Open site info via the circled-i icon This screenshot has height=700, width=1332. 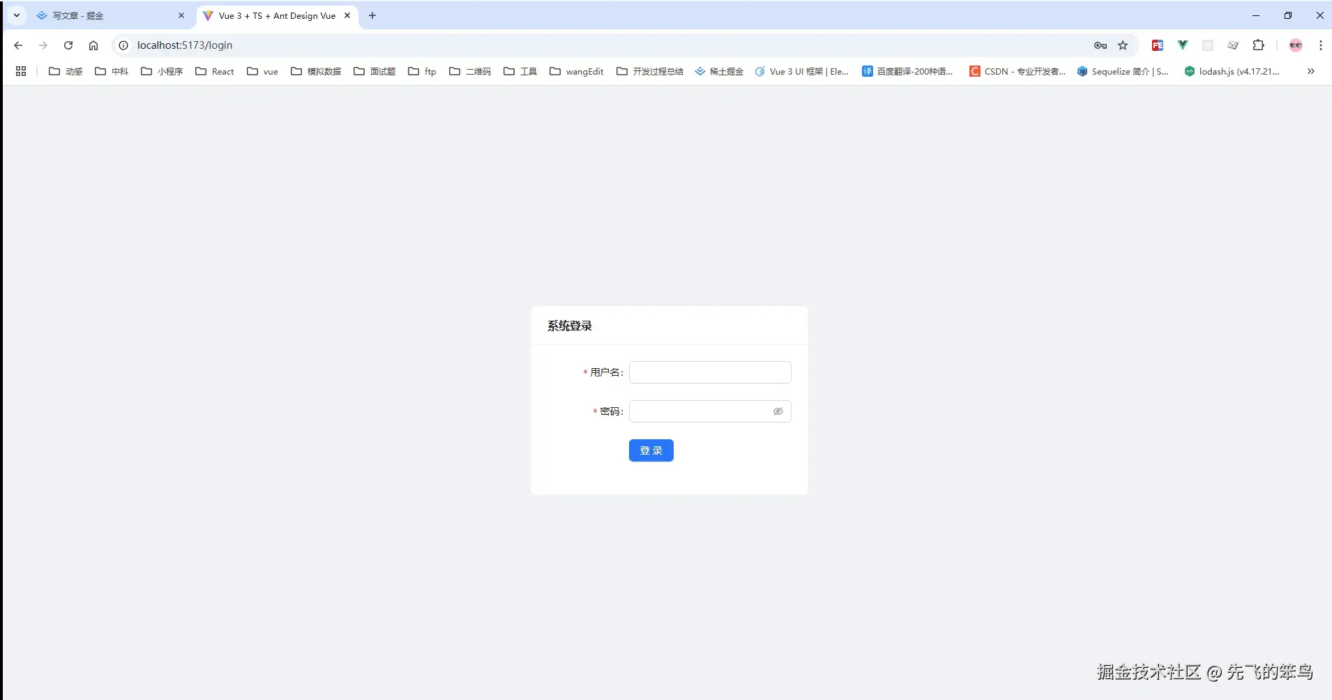pyautogui.click(x=123, y=45)
